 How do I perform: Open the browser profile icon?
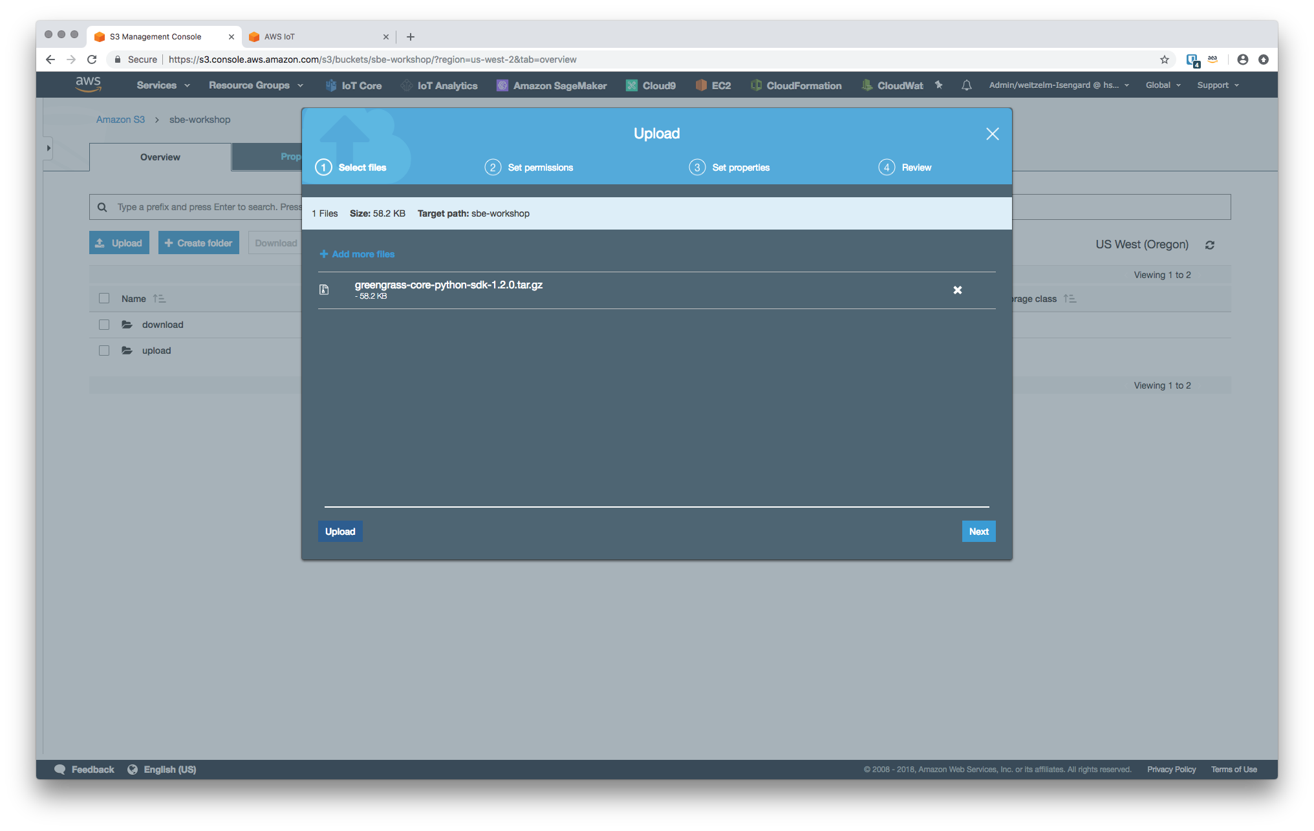coord(1243,59)
